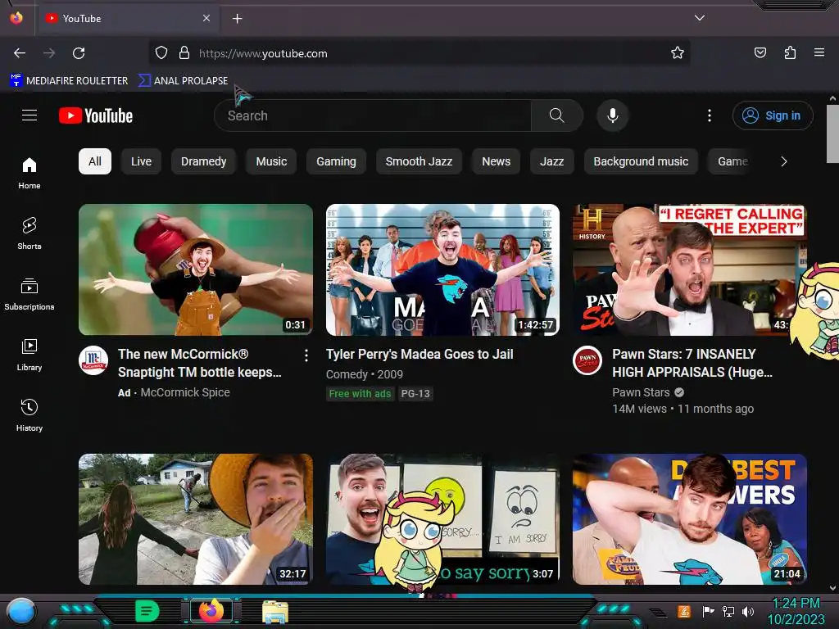Click the page vertical scrollbar thumb
839x629 pixels.
832,133
